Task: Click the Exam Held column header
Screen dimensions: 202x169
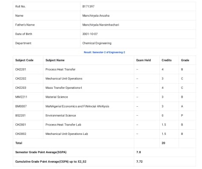Action: point(144,60)
